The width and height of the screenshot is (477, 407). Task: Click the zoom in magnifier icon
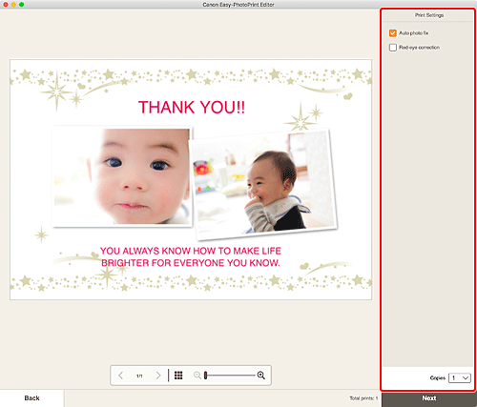pyautogui.click(x=261, y=376)
